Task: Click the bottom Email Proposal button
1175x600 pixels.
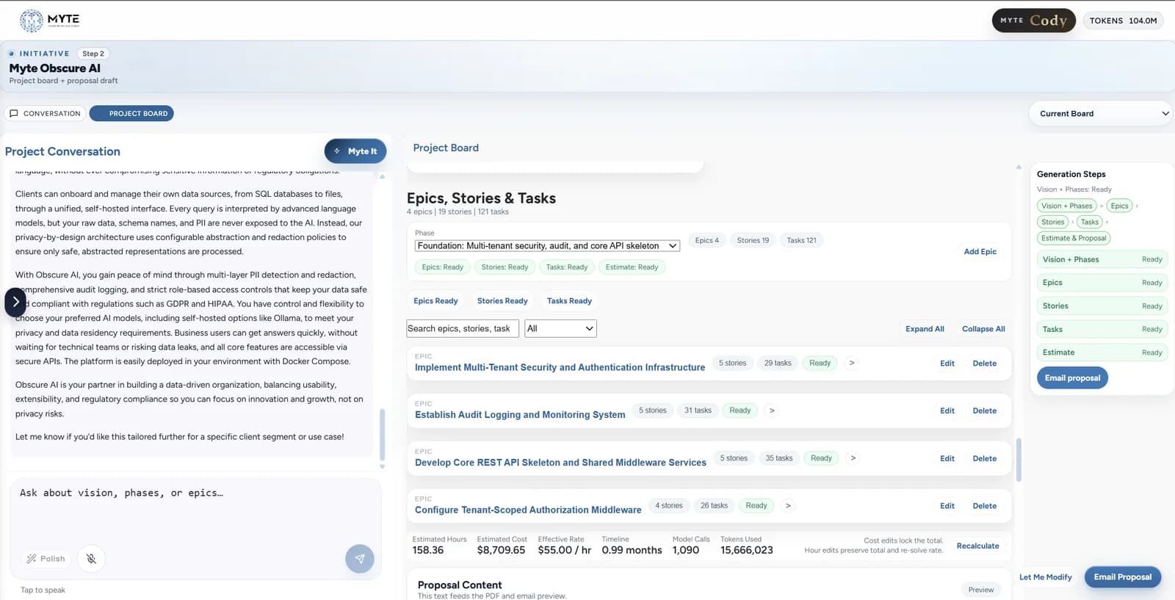Action: (x=1123, y=577)
